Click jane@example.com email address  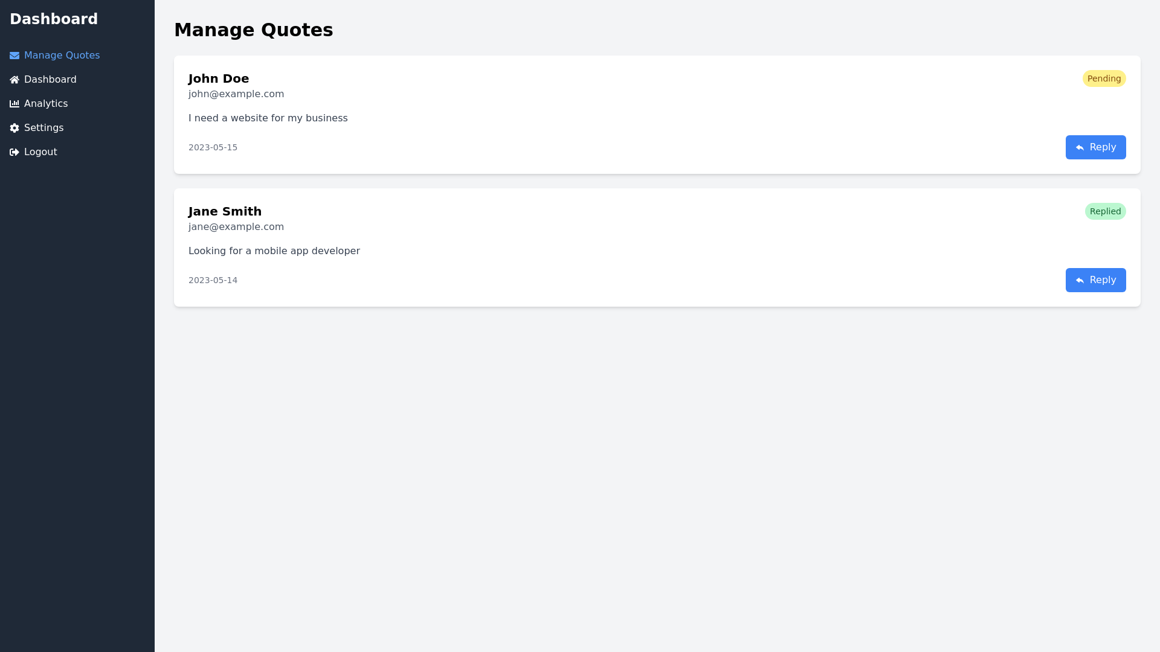(x=236, y=227)
